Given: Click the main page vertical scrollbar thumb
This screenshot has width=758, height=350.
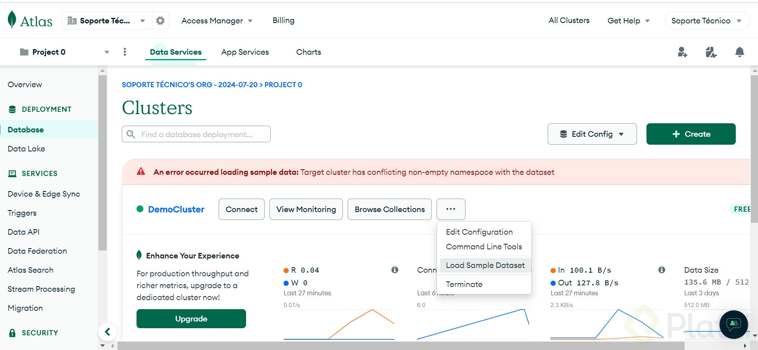Looking at the screenshot, I should click(x=754, y=149).
